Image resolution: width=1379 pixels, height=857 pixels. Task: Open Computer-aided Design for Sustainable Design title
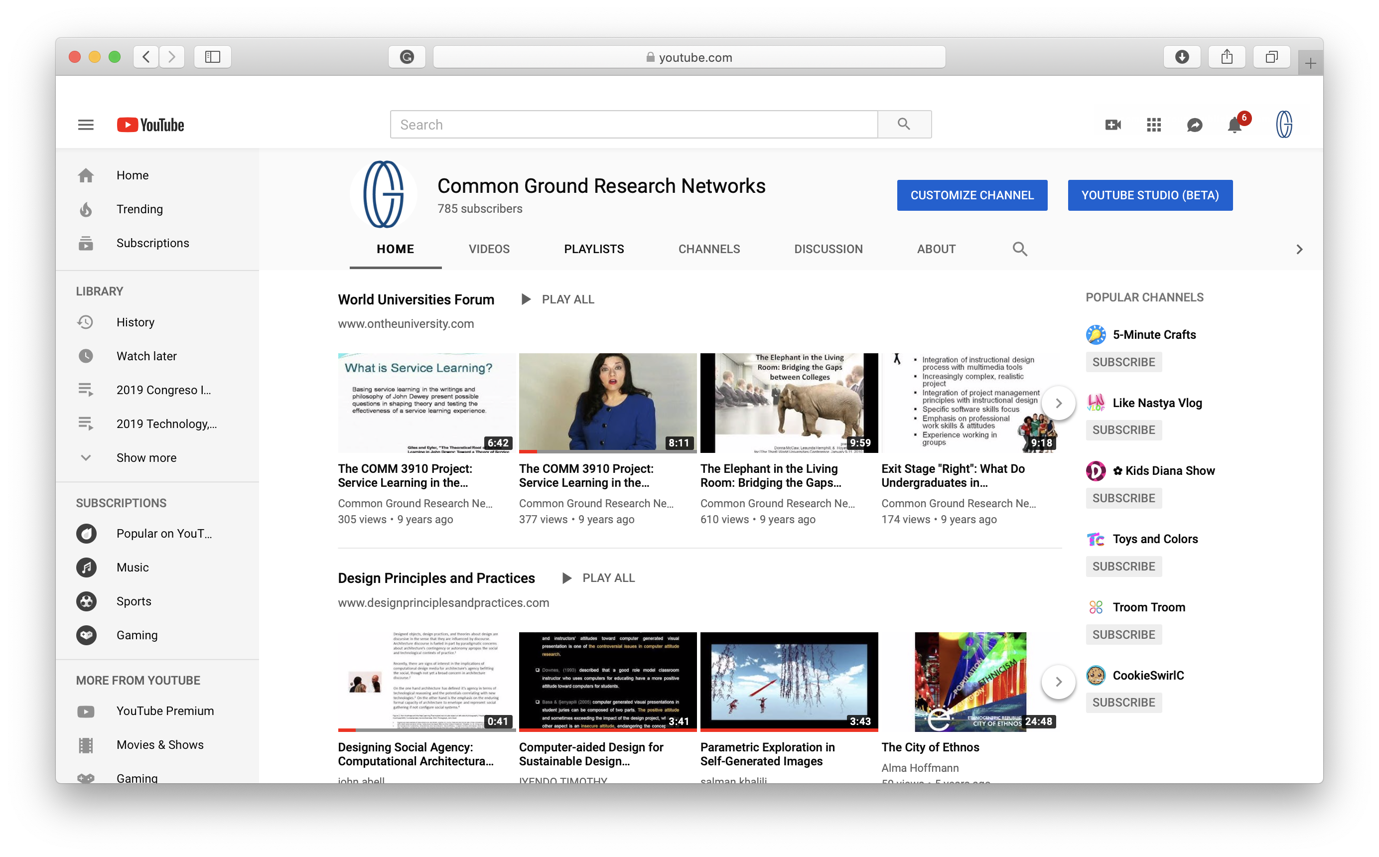(x=591, y=754)
